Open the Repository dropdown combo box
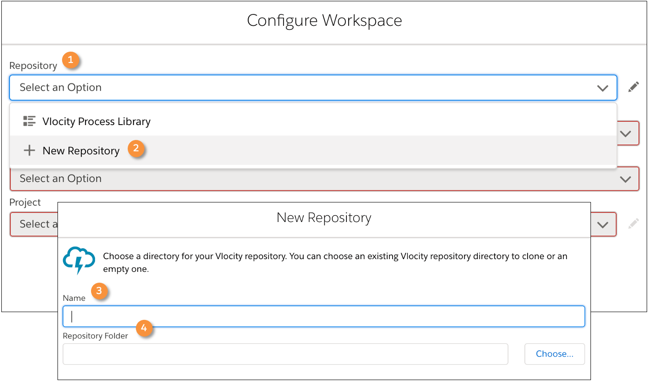 point(313,87)
